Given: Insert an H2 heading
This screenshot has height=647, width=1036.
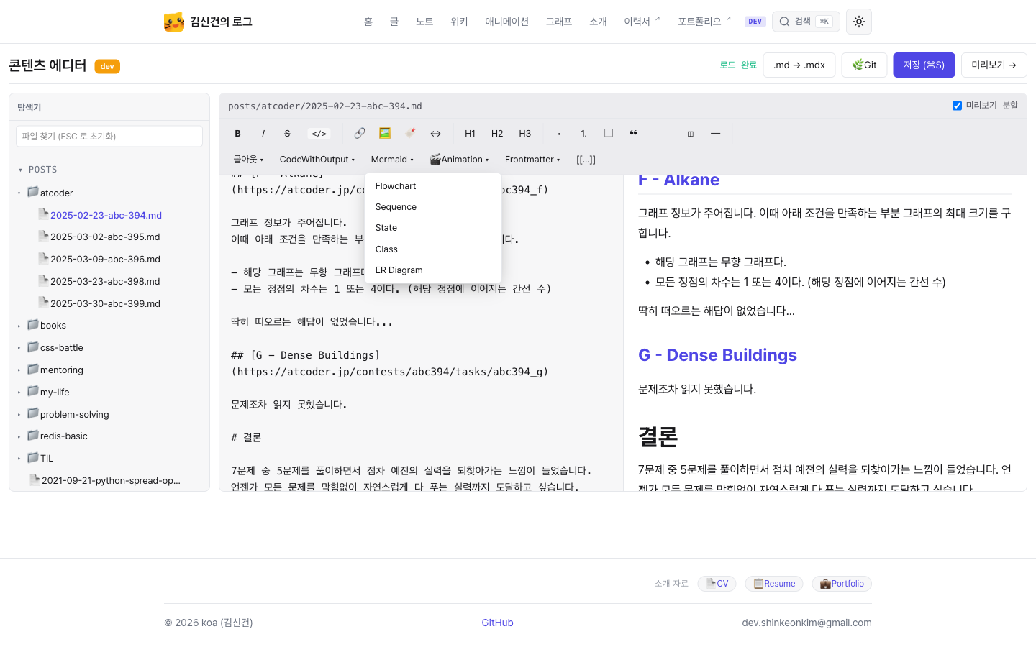Looking at the screenshot, I should (497, 134).
